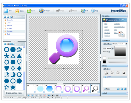
Task: Click the Help toolbar icon
Action: click(x=93, y=11)
